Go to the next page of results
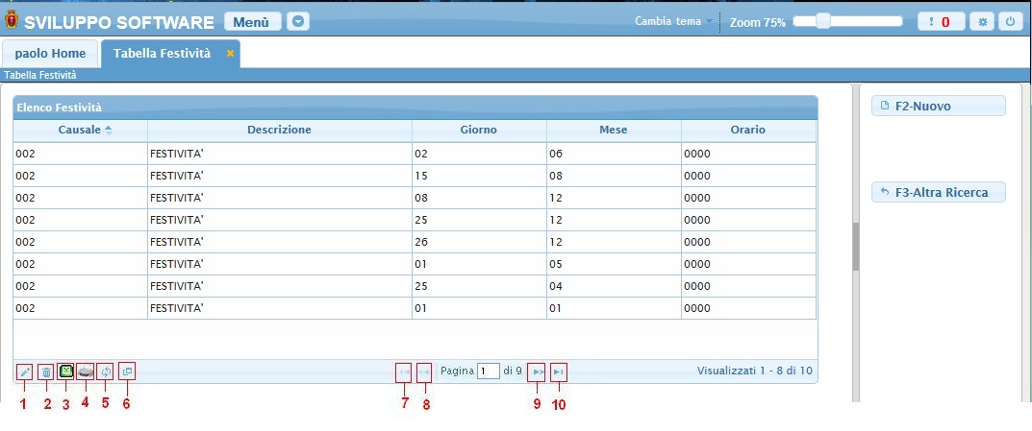The image size is (1032, 431). (x=538, y=371)
